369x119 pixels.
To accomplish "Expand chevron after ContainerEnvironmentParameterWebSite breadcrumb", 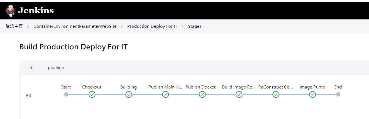I will (x=122, y=26).
